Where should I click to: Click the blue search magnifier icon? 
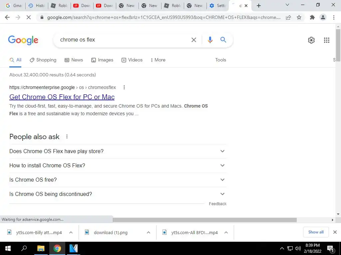click(223, 40)
